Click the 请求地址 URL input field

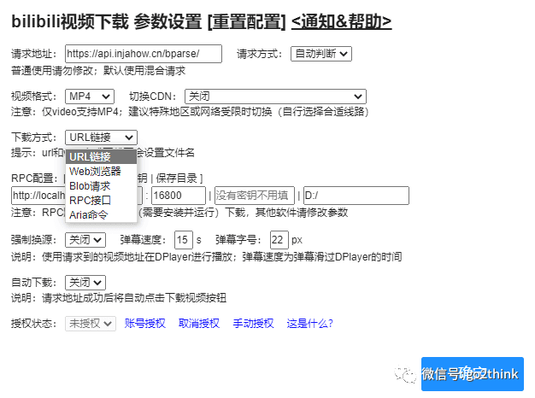pos(144,54)
